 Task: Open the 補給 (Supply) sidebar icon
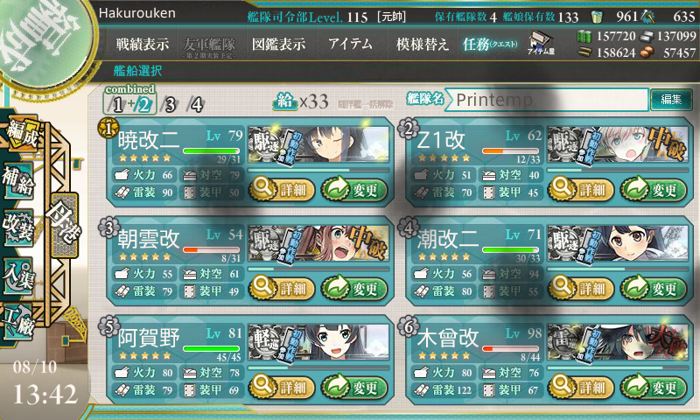(x=17, y=180)
